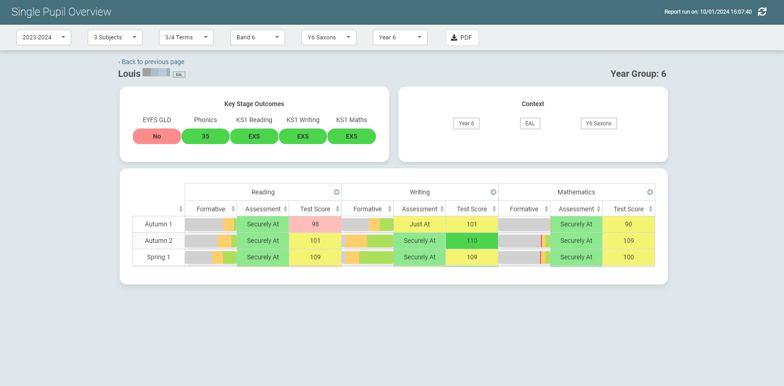Viewport: 784px width, 386px height.
Task: Download the report as PDF
Action: (462, 38)
